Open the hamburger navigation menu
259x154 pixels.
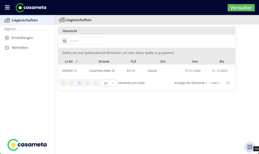7,7
